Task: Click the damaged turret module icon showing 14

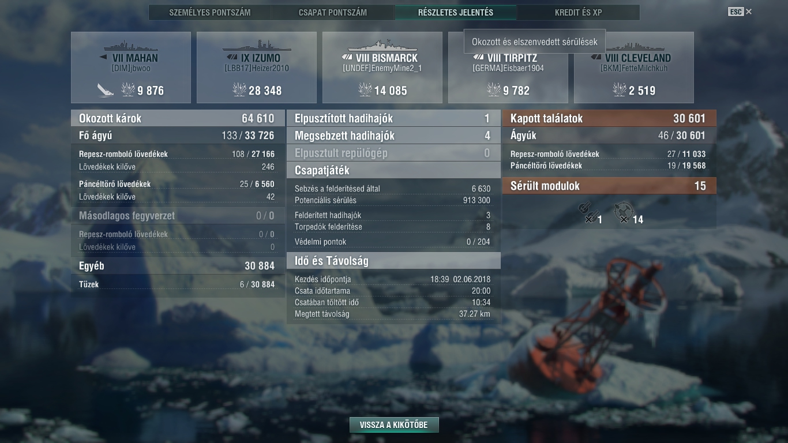Action: tap(624, 211)
